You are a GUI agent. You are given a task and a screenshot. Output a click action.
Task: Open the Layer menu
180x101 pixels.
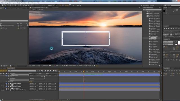[x=14, y=3]
